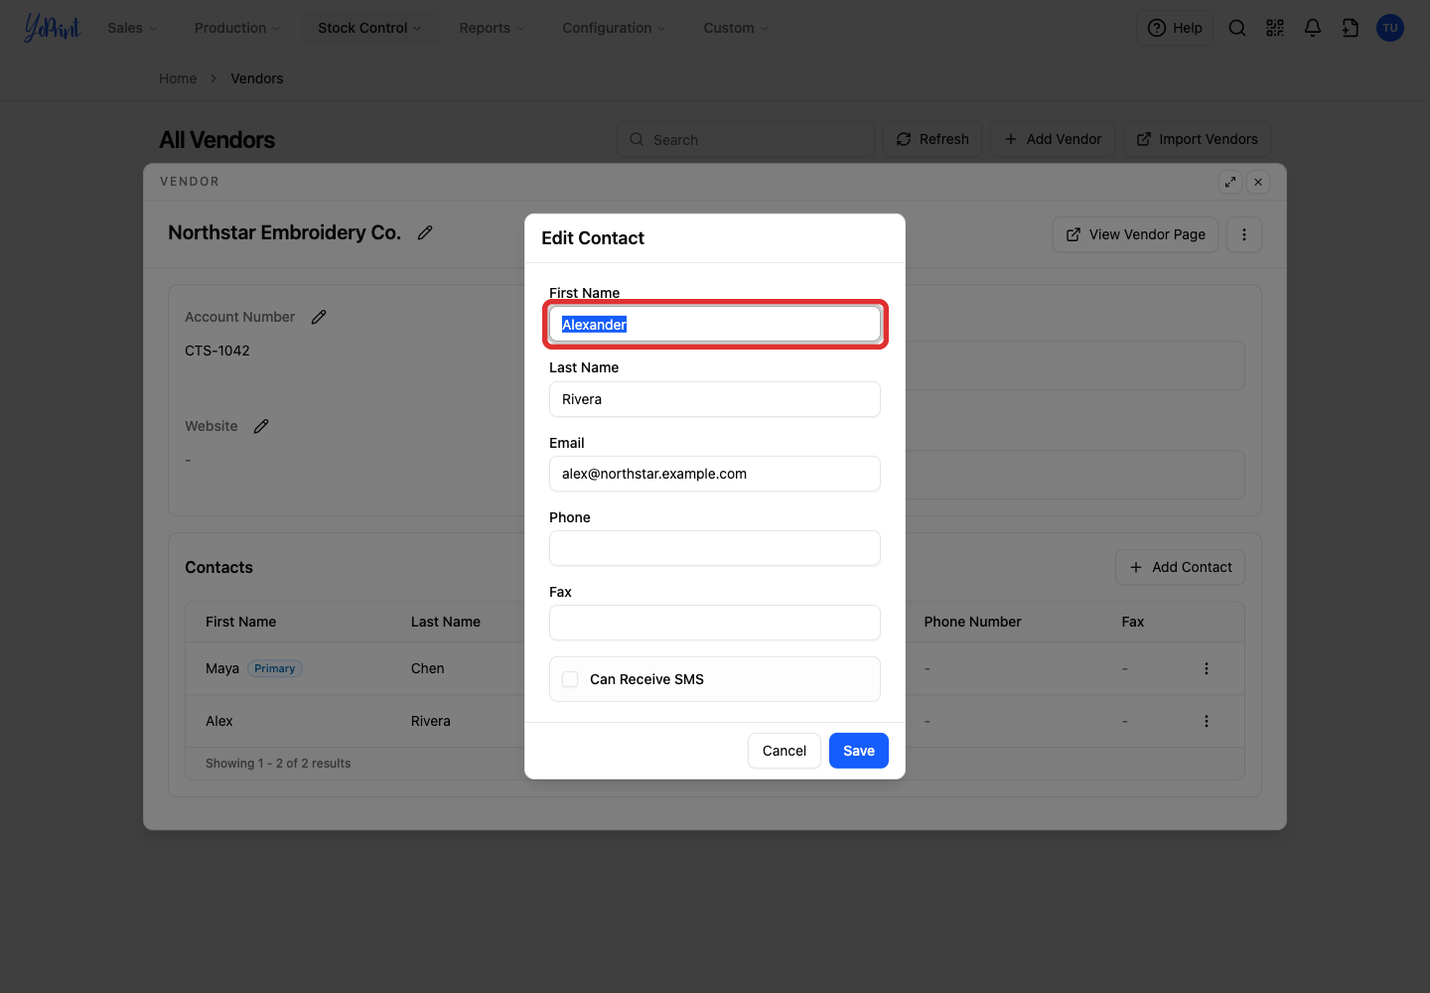Open row actions for Maya Chen
The image size is (1430, 993).
point(1207,668)
